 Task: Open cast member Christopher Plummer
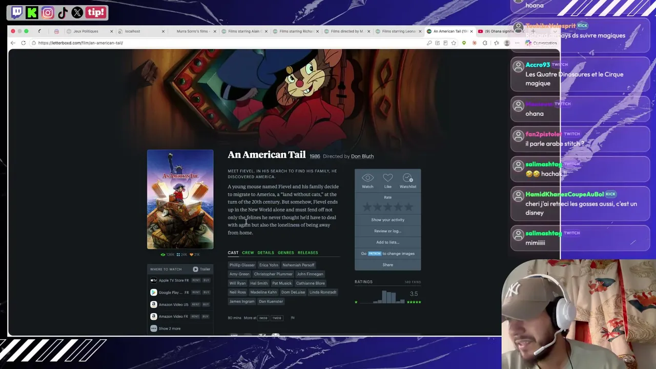tap(273, 274)
